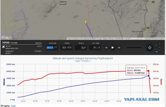Image resolution: width=166 pixels, height=107 pixels.
Task: Click the (A321) type code
Action: pos(39,46)
